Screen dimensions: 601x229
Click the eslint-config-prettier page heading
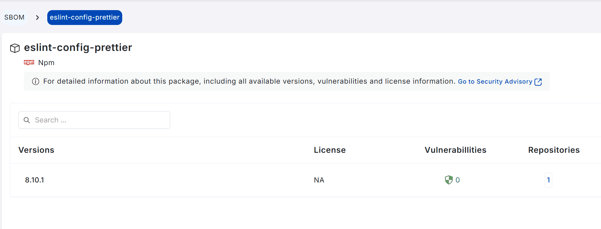[78, 48]
